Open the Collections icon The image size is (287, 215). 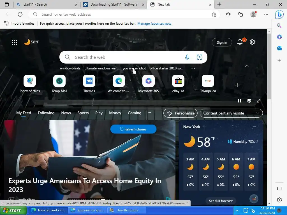[240, 14]
